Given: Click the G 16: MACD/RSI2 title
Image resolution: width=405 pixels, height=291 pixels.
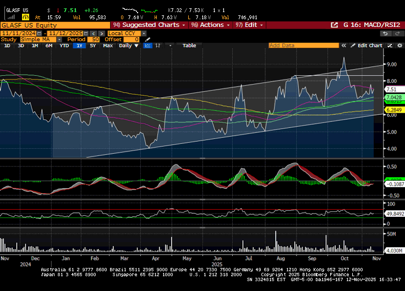Looking at the screenshot, I should [x=371, y=25].
